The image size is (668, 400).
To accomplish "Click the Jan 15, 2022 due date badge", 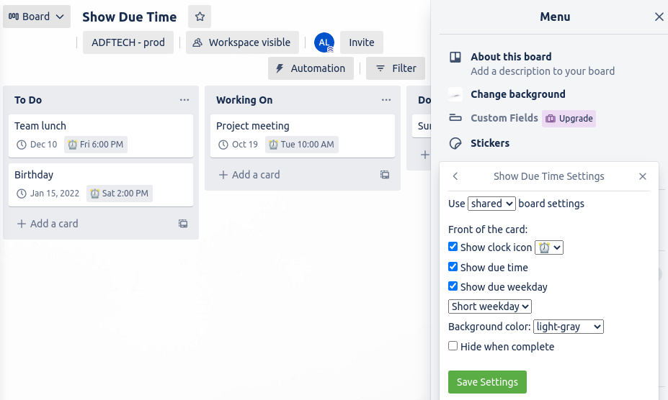I will (48, 194).
